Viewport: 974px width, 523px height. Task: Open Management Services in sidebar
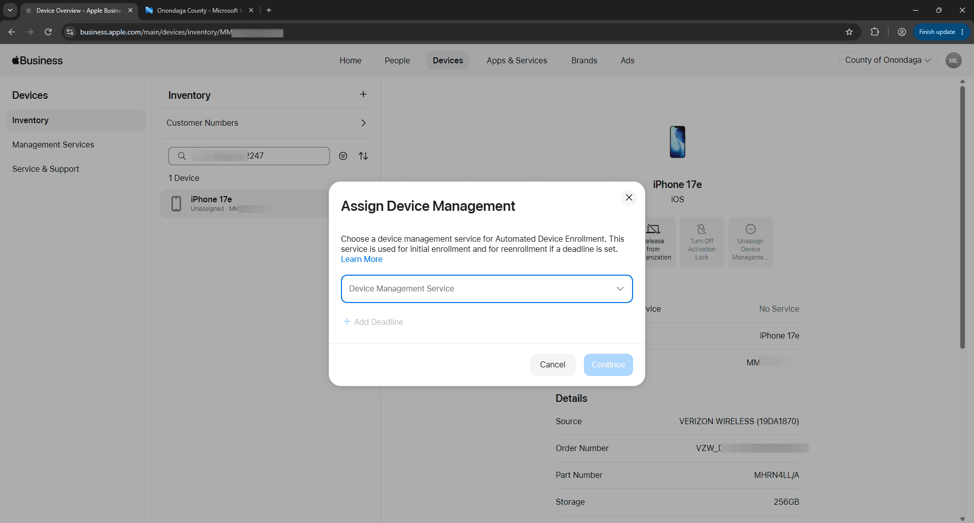pyautogui.click(x=53, y=145)
